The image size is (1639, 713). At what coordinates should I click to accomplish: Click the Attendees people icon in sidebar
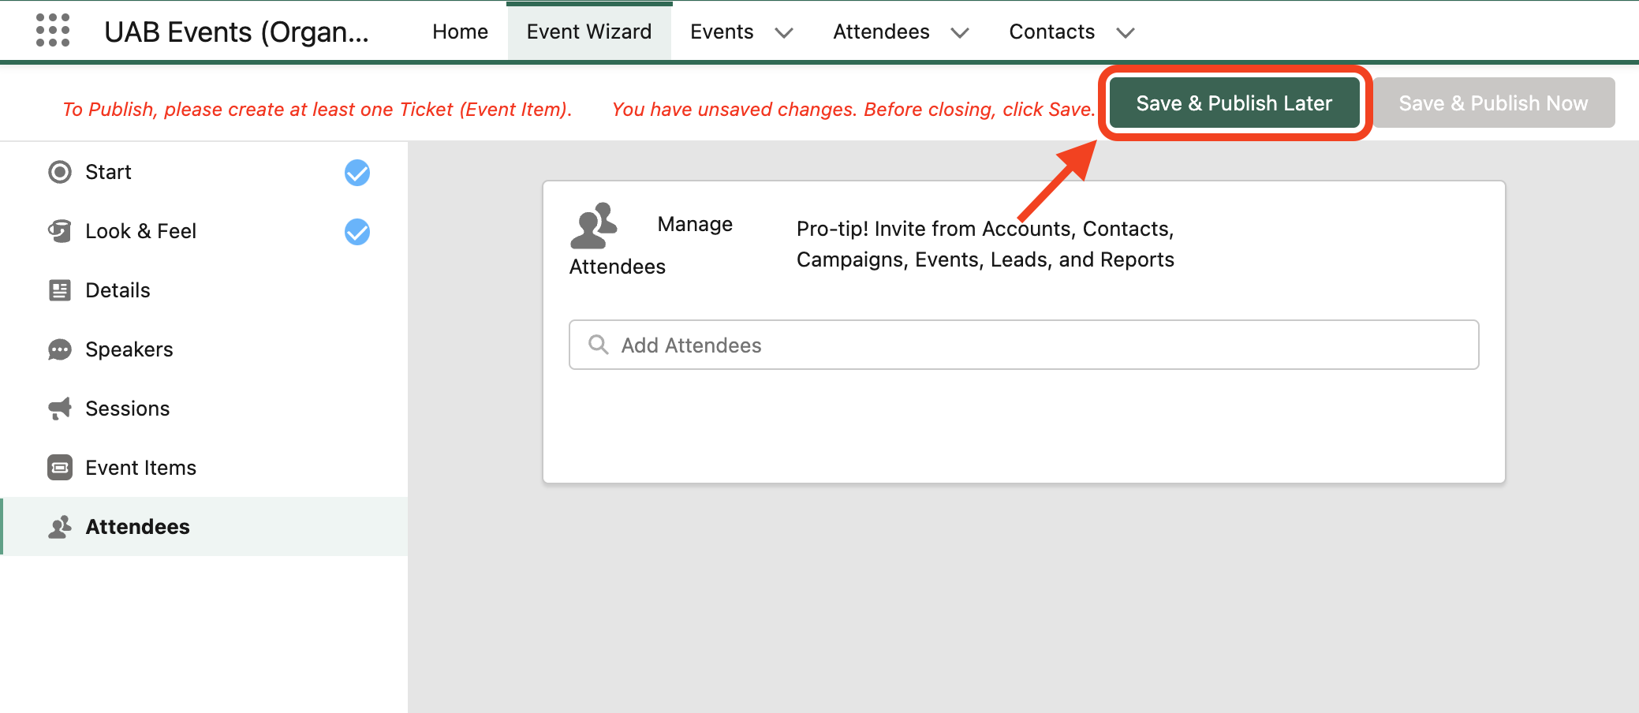click(x=60, y=527)
